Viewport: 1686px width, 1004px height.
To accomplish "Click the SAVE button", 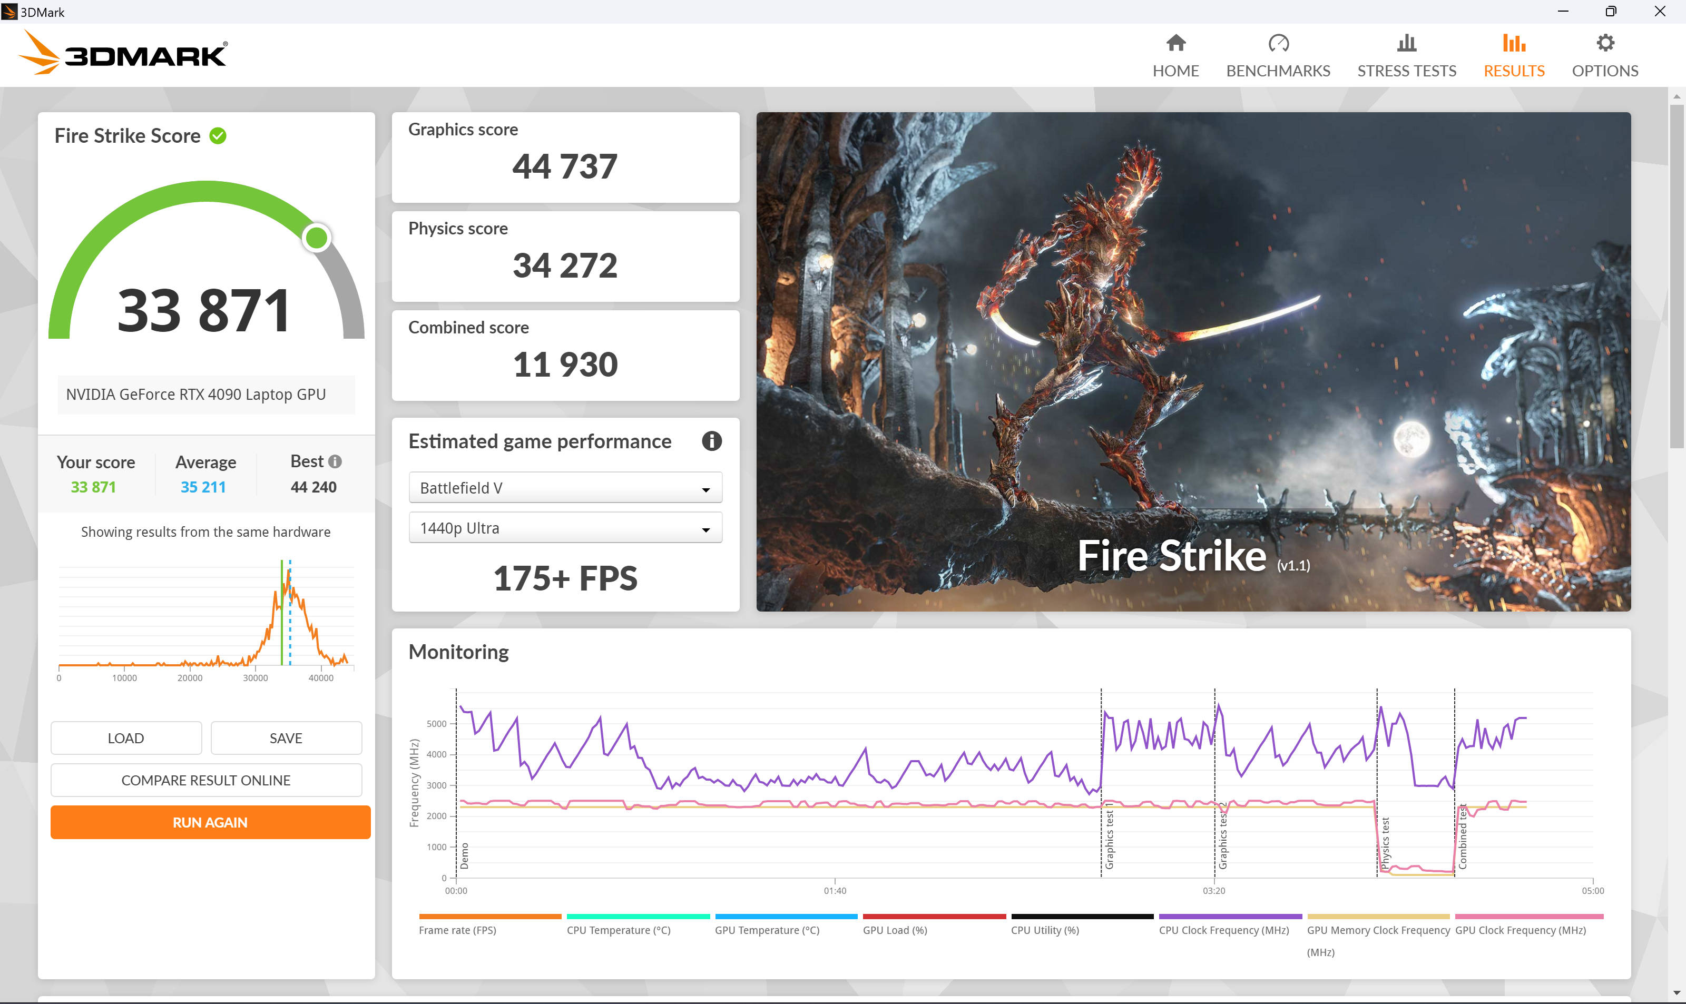I will click(286, 738).
